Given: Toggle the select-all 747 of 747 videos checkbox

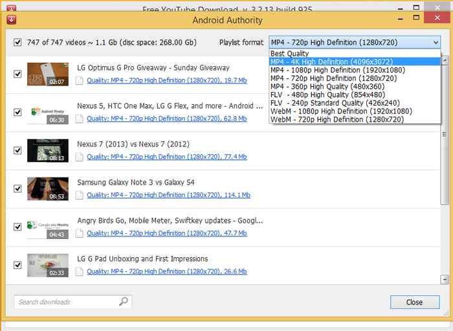Looking at the screenshot, I should click(17, 43).
